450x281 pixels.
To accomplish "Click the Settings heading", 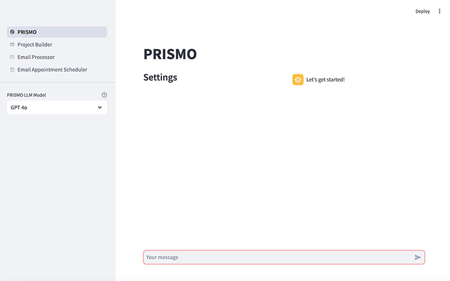I will point(160,77).
